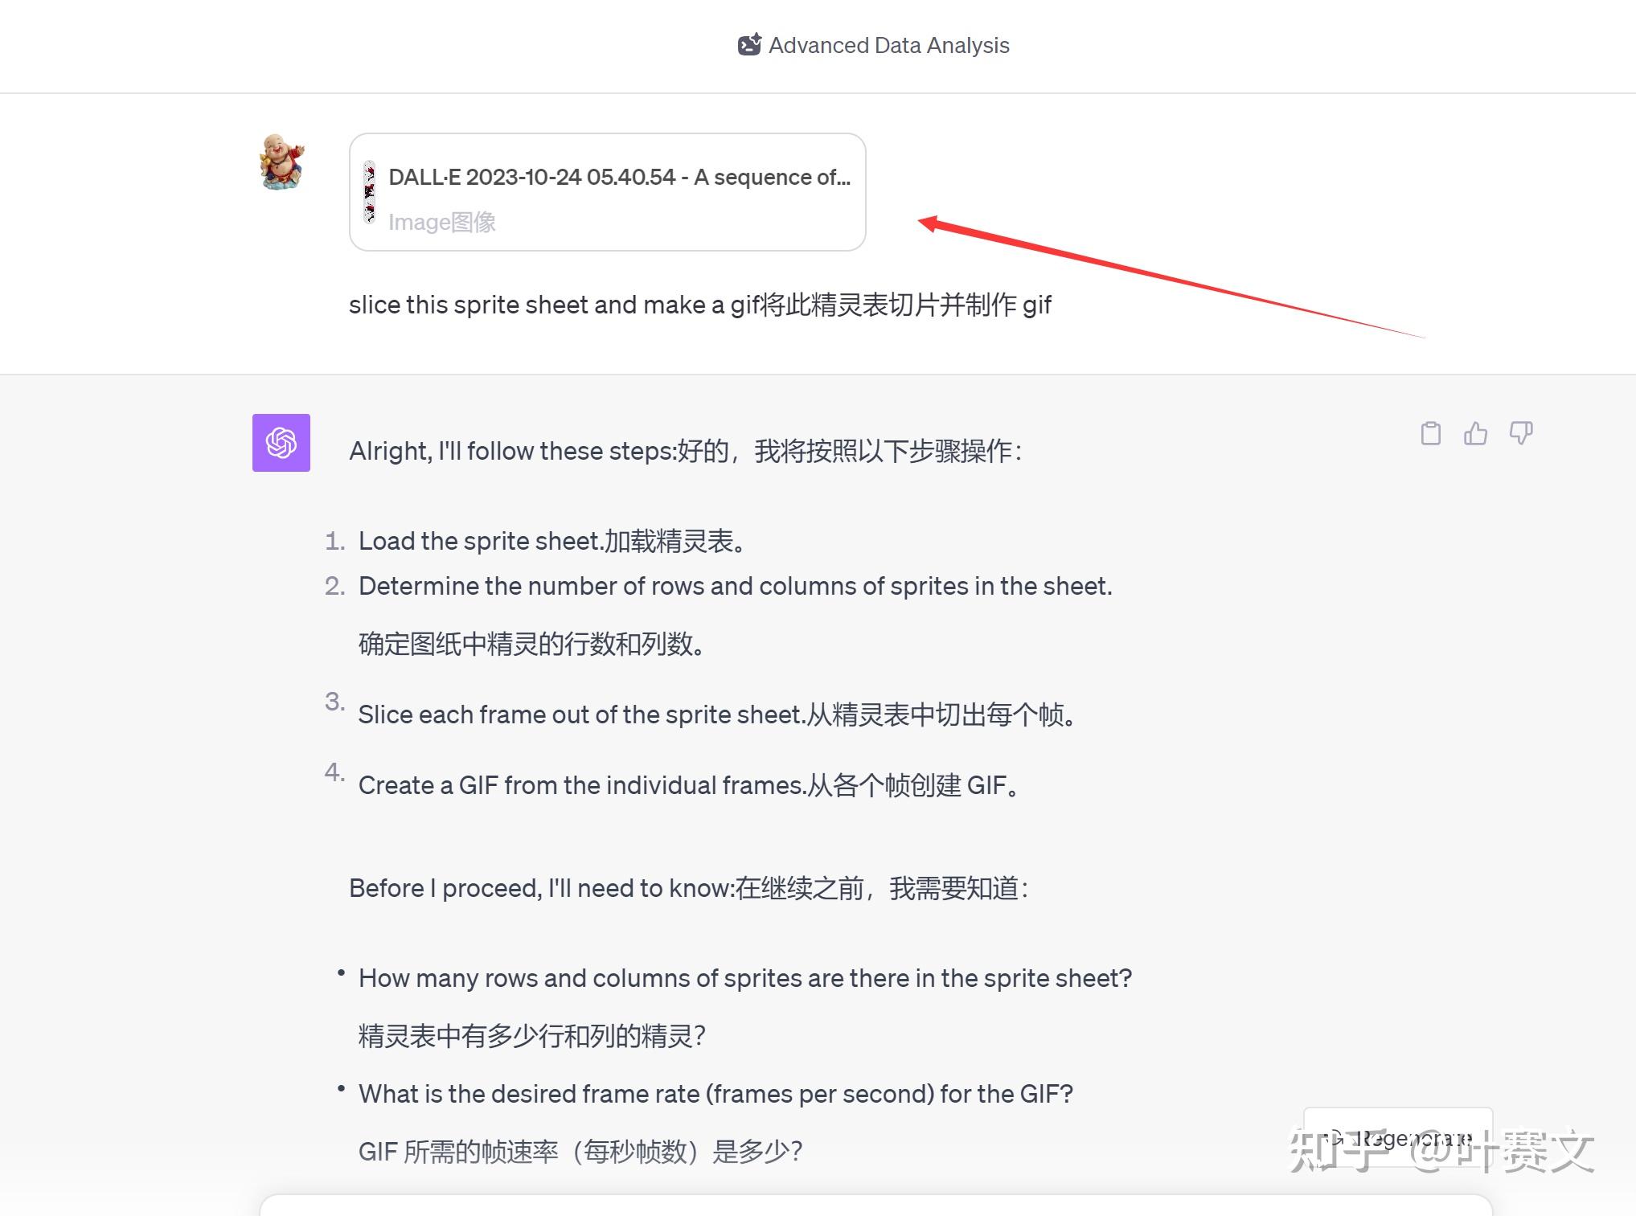Click the 'slice this sprite sheet' user message
Viewport: 1636px width, 1216px height.
point(699,305)
